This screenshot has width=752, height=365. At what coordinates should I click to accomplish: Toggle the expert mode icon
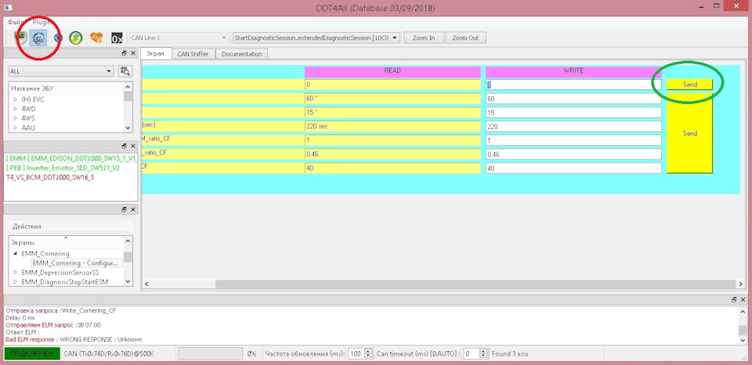pyautogui.click(x=38, y=38)
